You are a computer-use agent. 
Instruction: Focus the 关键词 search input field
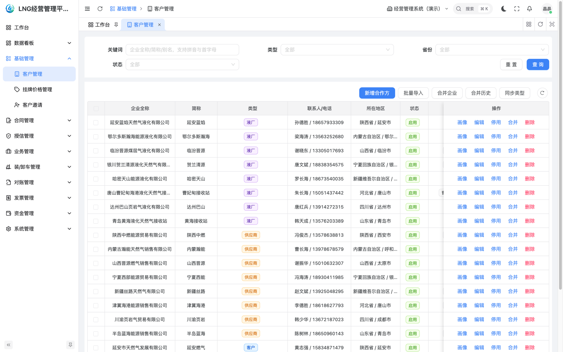click(x=182, y=50)
